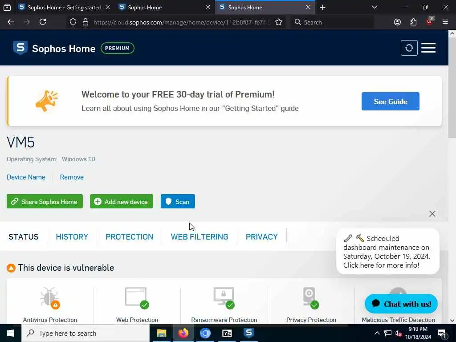Click the Antivirus Protection bug icon
This screenshot has width=456, height=342.
click(50, 297)
